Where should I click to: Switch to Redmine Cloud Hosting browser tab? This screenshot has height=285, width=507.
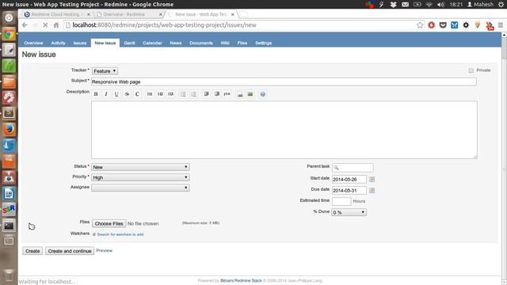click(57, 14)
